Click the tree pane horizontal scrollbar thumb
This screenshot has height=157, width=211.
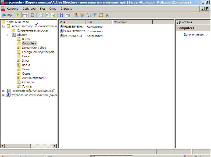[x=18, y=146]
